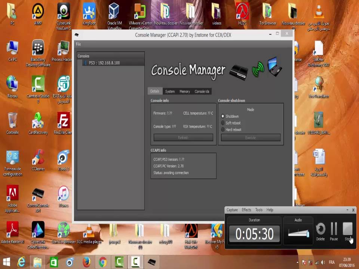Open ControlConsole API desktop shortcut
Viewport: 359px width, 269px height.
tap(38, 200)
